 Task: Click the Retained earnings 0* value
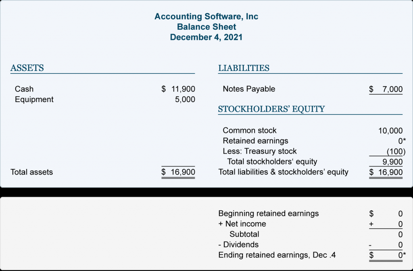tap(402, 141)
